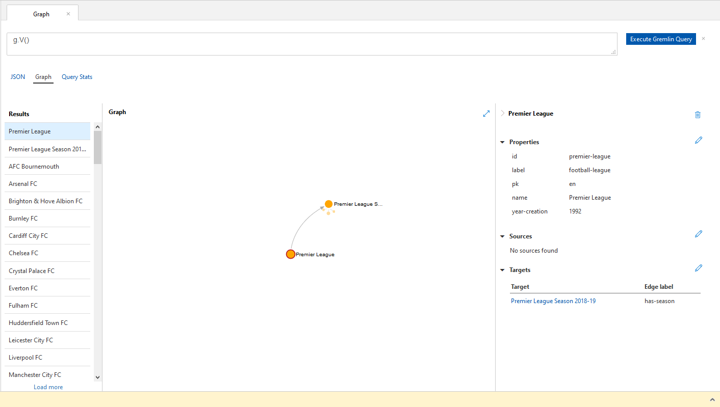Delete the Premier League vertex with trash icon
This screenshot has width=720, height=407.
tap(698, 115)
